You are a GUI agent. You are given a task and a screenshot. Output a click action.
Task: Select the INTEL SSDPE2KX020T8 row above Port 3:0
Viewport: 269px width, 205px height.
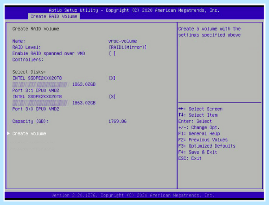[37, 96]
